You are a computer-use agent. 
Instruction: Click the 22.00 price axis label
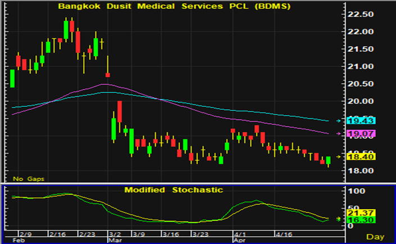[361, 31]
